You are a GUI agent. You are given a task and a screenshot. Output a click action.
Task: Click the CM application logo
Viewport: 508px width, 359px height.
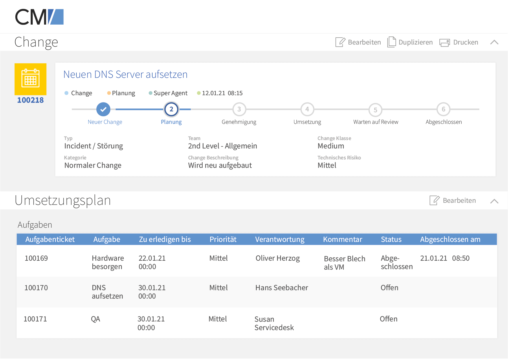click(x=39, y=16)
